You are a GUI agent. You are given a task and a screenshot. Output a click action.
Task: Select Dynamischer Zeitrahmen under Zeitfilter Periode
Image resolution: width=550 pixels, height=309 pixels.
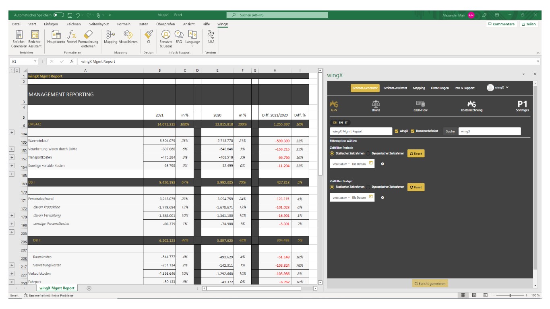coord(368,153)
